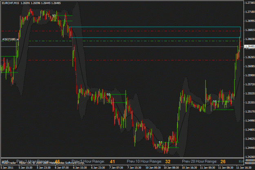The width and height of the screenshot is (255, 170).
Task: Click price axis label 1.26815
Action: point(250,30)
